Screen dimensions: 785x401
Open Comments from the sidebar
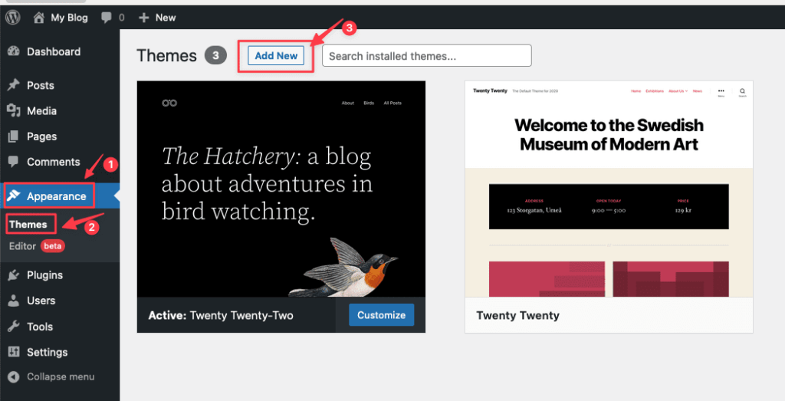53,162
